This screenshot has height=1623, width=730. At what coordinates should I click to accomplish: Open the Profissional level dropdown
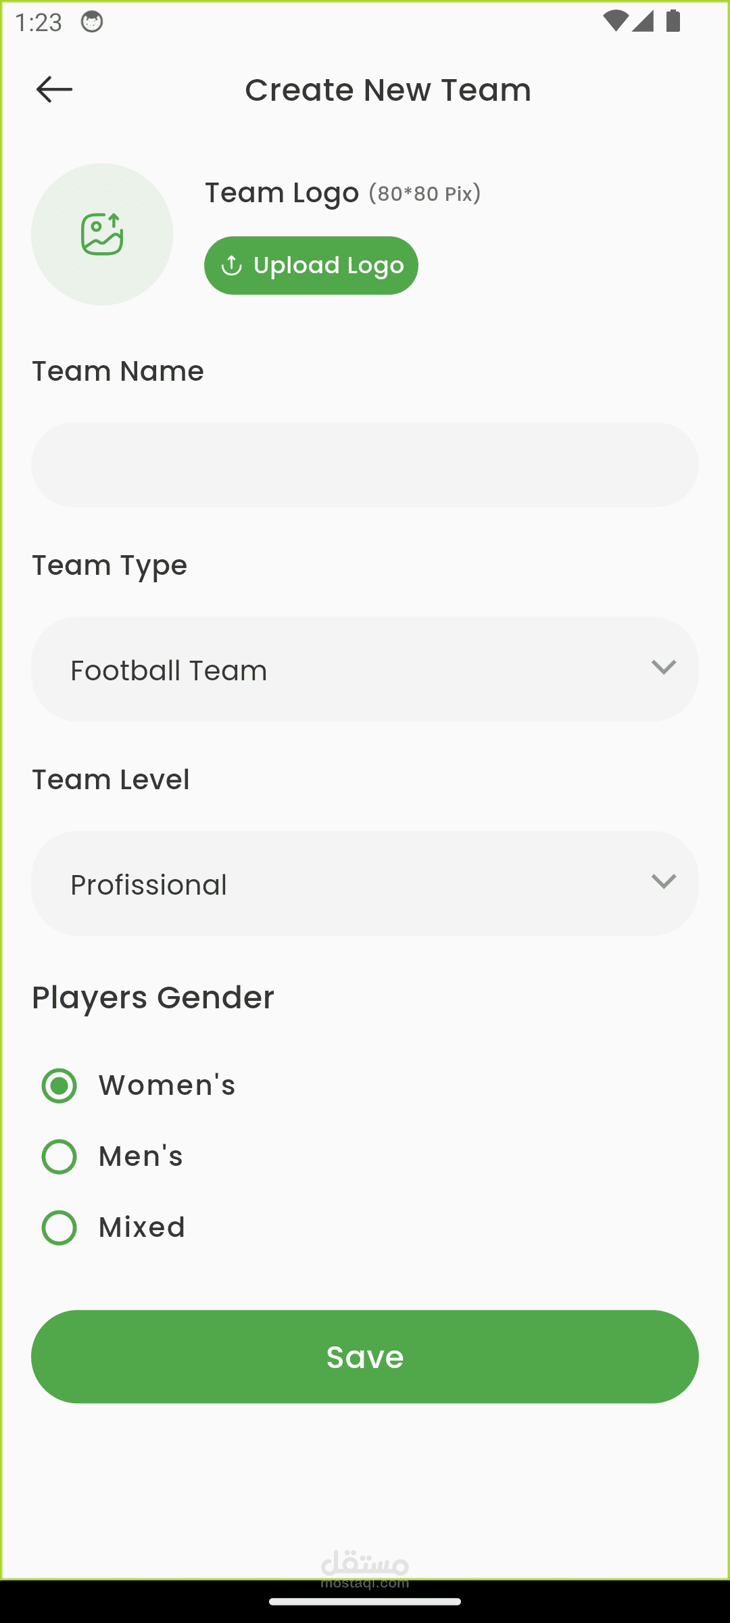(365, 883)
